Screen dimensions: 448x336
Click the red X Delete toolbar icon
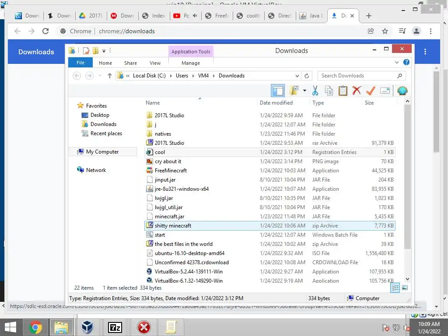[x=357, y=91]
